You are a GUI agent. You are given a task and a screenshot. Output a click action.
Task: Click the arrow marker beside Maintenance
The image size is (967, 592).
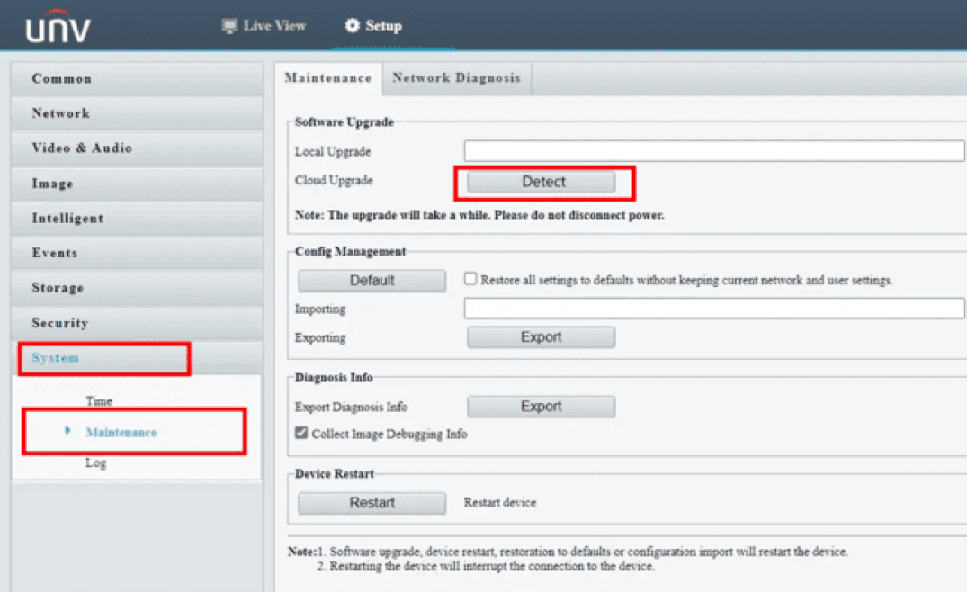[x=67, y=431]
